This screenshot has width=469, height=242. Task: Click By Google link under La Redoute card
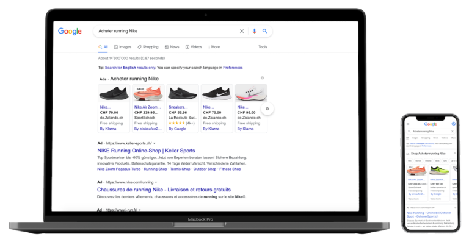point(177,129)
